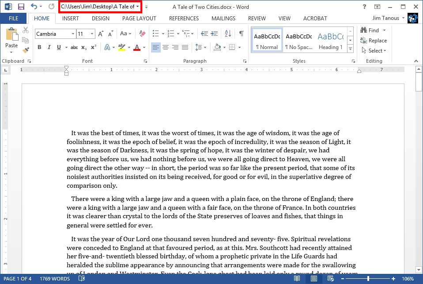Switch to INSERT tab
The height and width of the screenshot is (284, 423).
[70, 19]
